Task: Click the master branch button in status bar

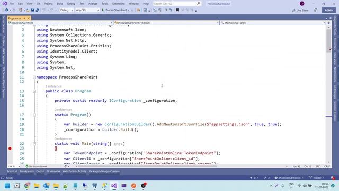Action: click(x=316, y=178)
